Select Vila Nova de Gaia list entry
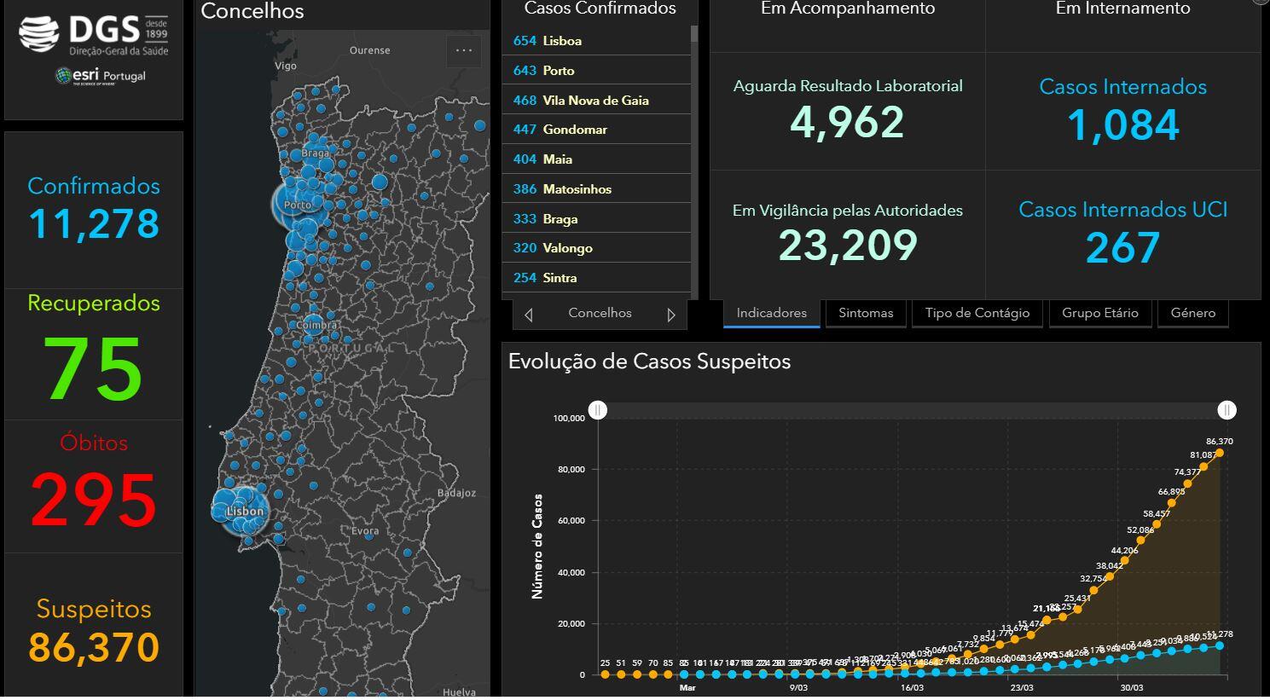 [x=596, y=101]
